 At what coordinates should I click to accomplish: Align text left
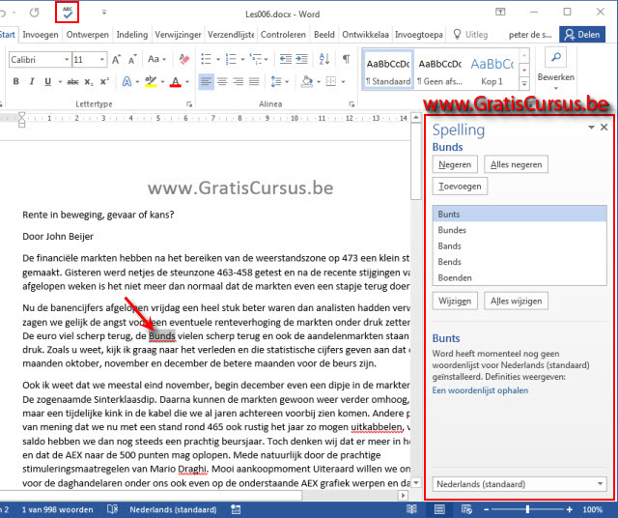206,82
